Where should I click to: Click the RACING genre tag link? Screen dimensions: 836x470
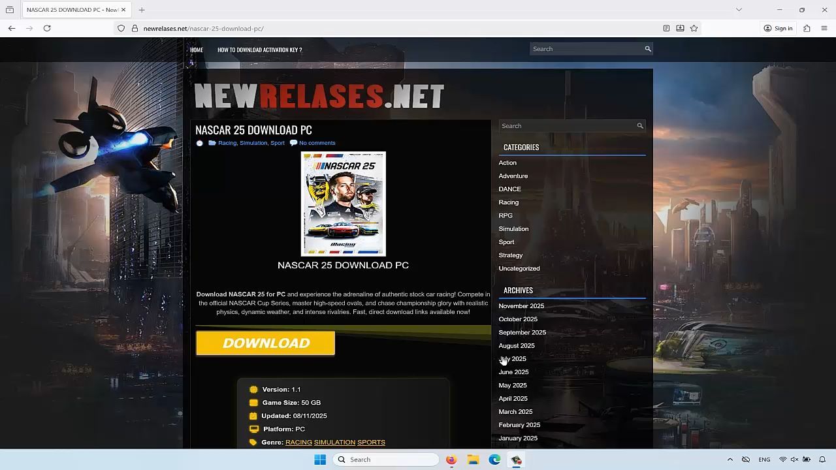[x=298, y=443]
